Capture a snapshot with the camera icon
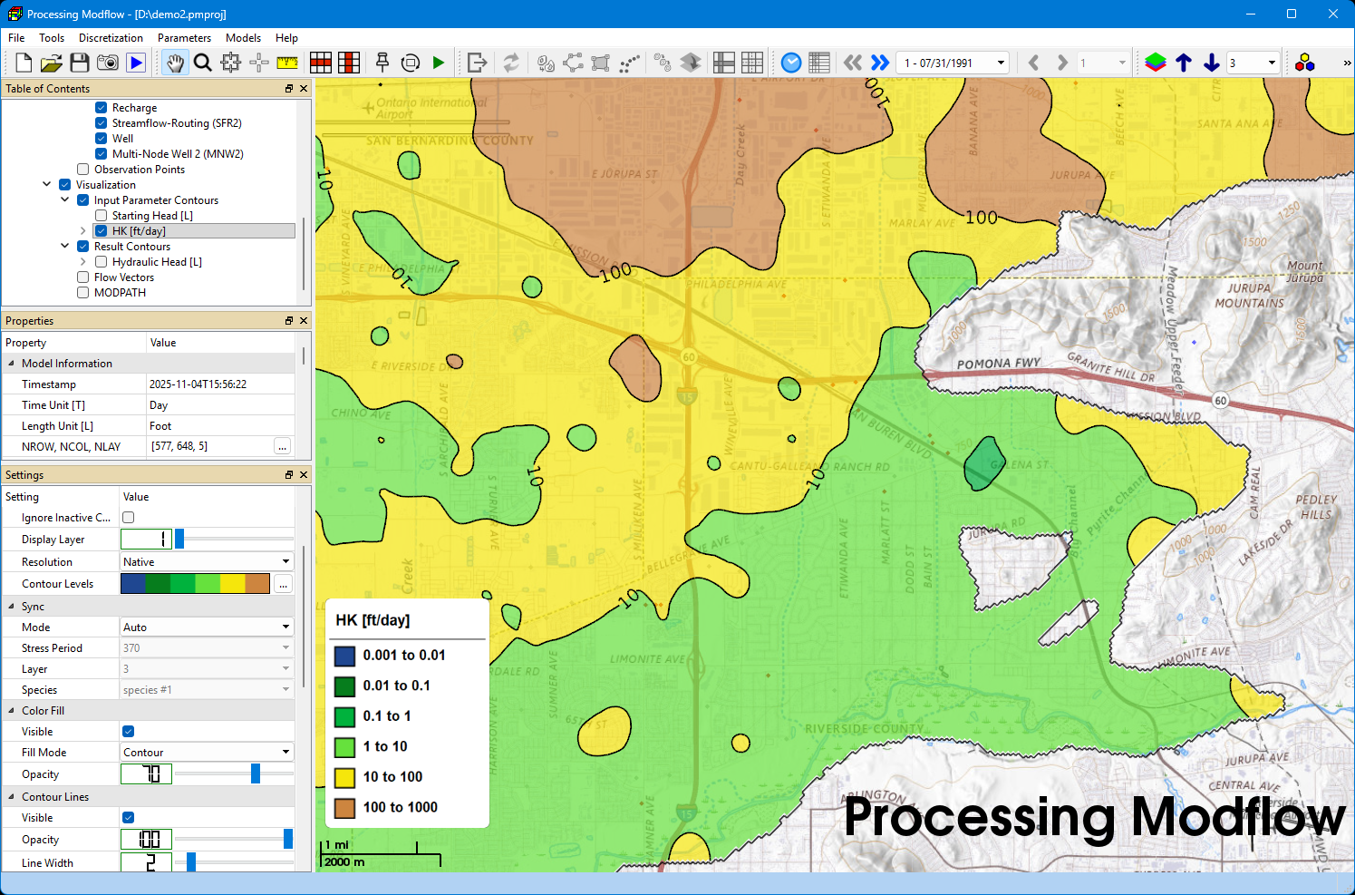The image size is (1355, 895). [x=108, y=63]
